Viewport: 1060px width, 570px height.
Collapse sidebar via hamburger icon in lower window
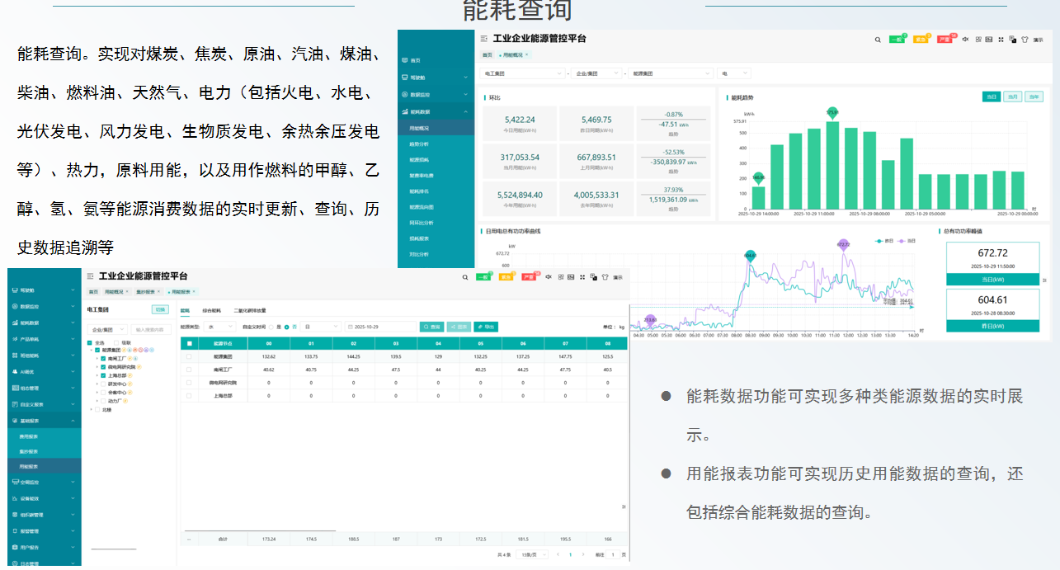tap(89, 276)
